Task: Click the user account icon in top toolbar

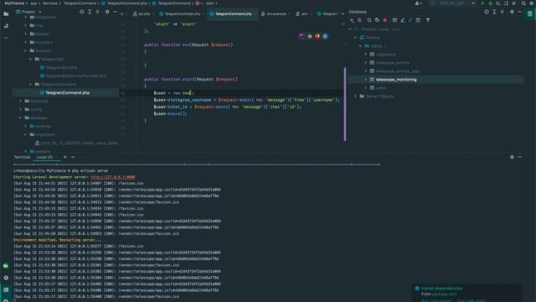Action: (x=418, y=3)
